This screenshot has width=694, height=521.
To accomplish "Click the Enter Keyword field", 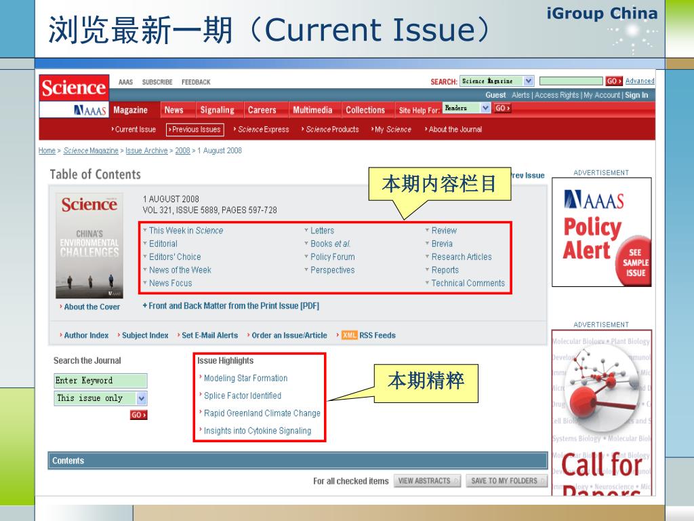I will point(100,381).
